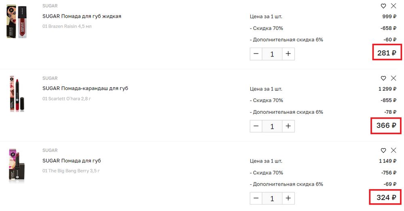404x211 pixels.
Task: Open the SUGAR lip crayon product image
Action: [17, 94]
